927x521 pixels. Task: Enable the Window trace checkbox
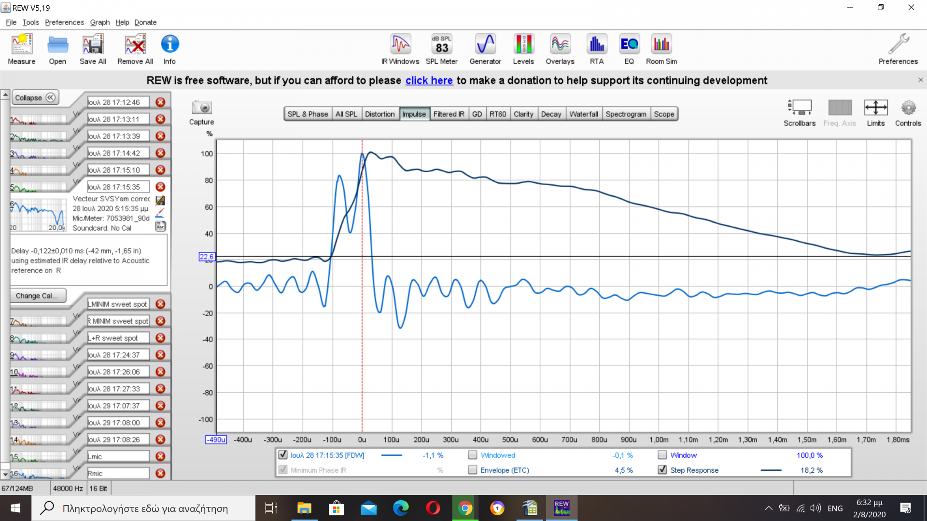click(x=662, y=454)
